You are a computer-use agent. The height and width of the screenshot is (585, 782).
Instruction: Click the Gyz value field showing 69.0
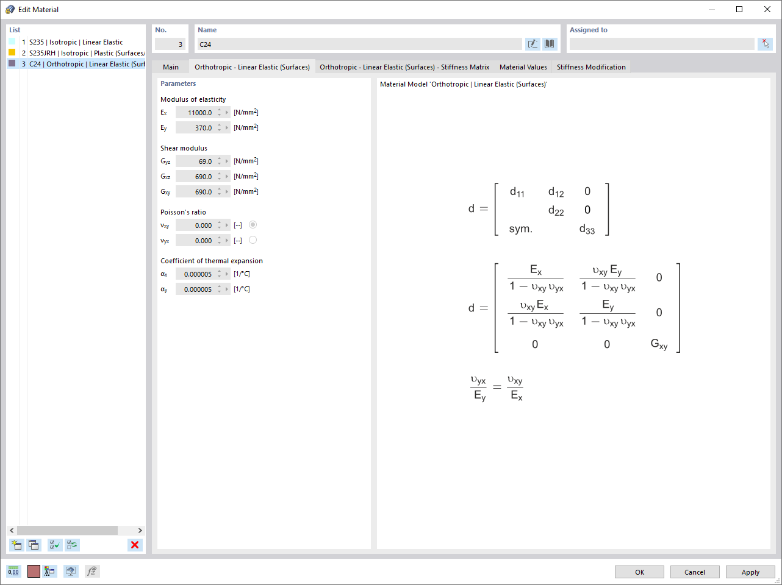(196, 161)
